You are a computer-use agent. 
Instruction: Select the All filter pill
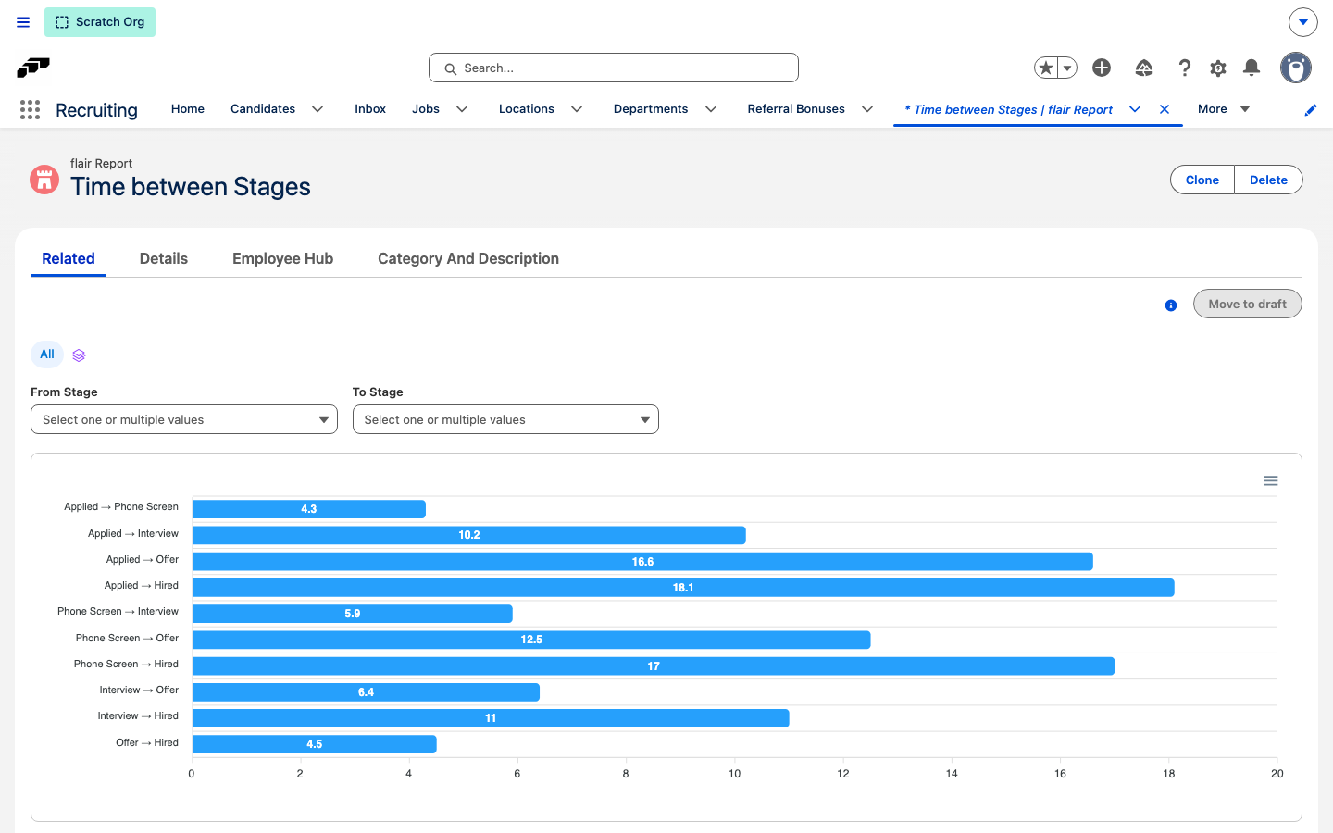[x=47, y=354]
